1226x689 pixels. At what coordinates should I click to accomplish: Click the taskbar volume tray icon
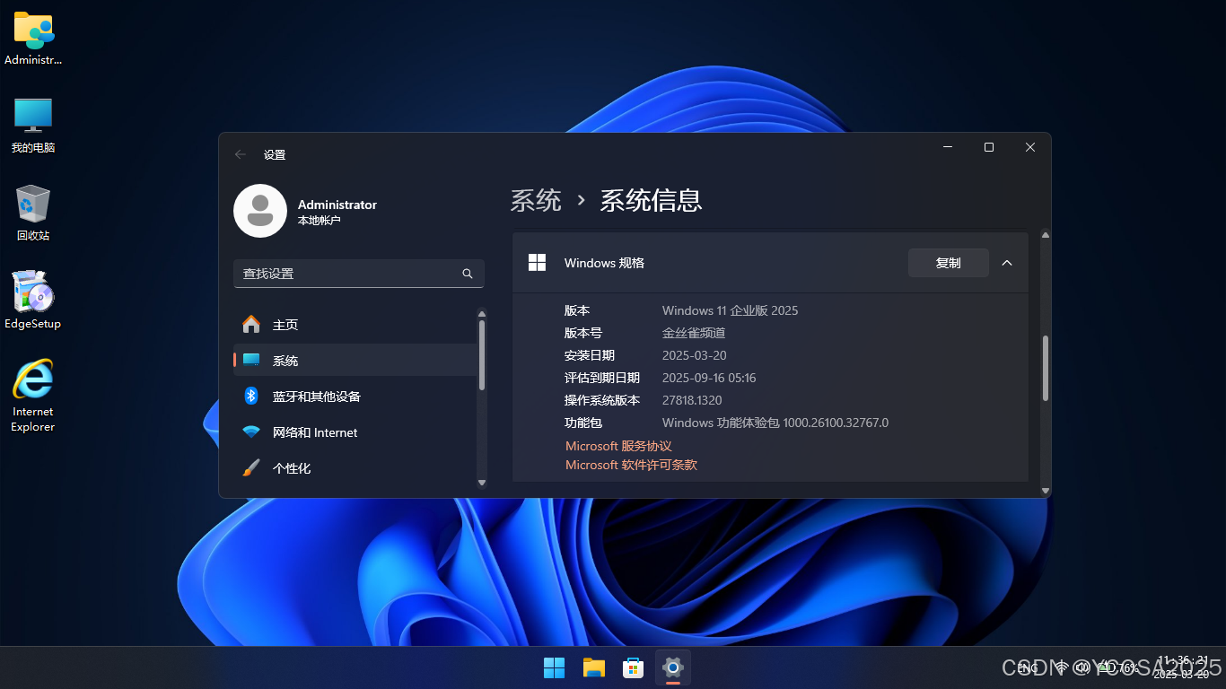click(1082, 667)
